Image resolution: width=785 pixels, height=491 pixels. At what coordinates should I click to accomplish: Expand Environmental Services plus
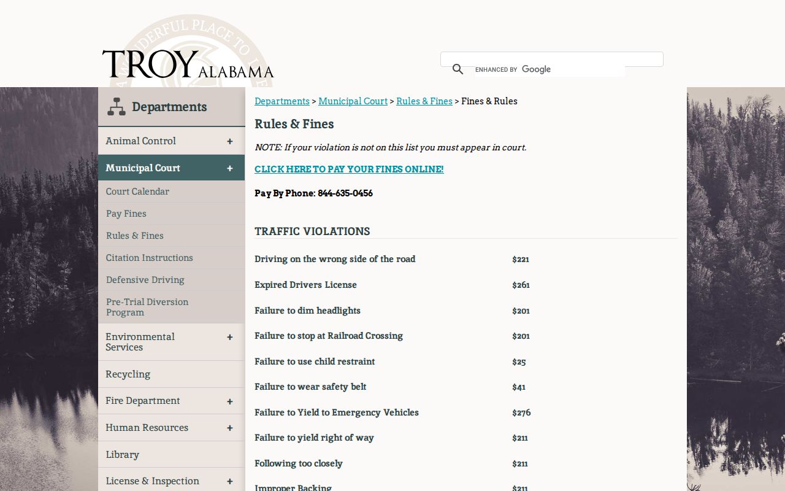tap(230, 337)
